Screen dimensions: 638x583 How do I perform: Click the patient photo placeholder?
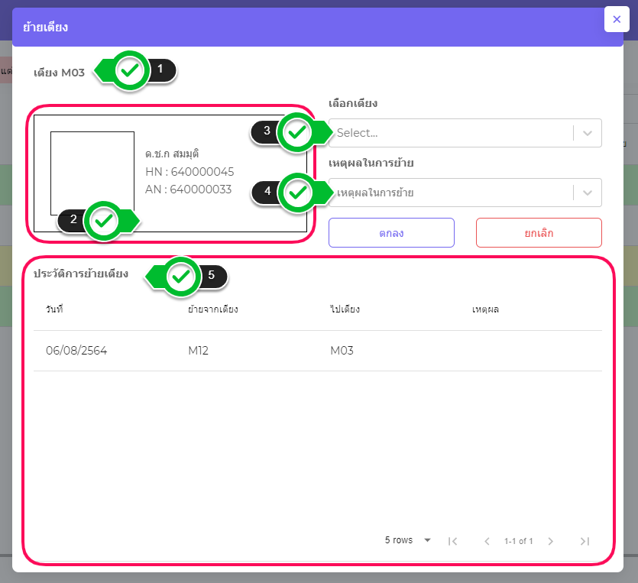(92, 173)
